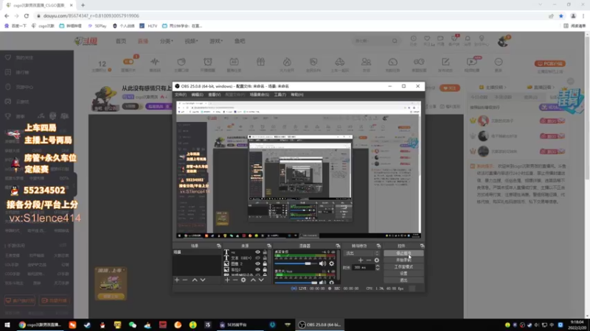Add transition with plus icon in transitions panel
Image resolution: width=590 pixels, height=331 pixels.
[x=361, y=260]
